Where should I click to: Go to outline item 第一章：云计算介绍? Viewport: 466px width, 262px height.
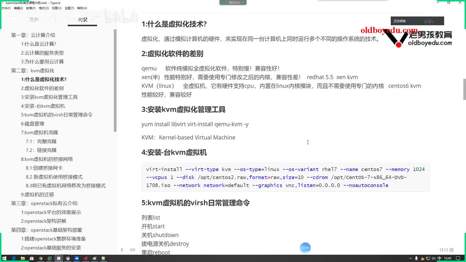[x=33, y=35]
